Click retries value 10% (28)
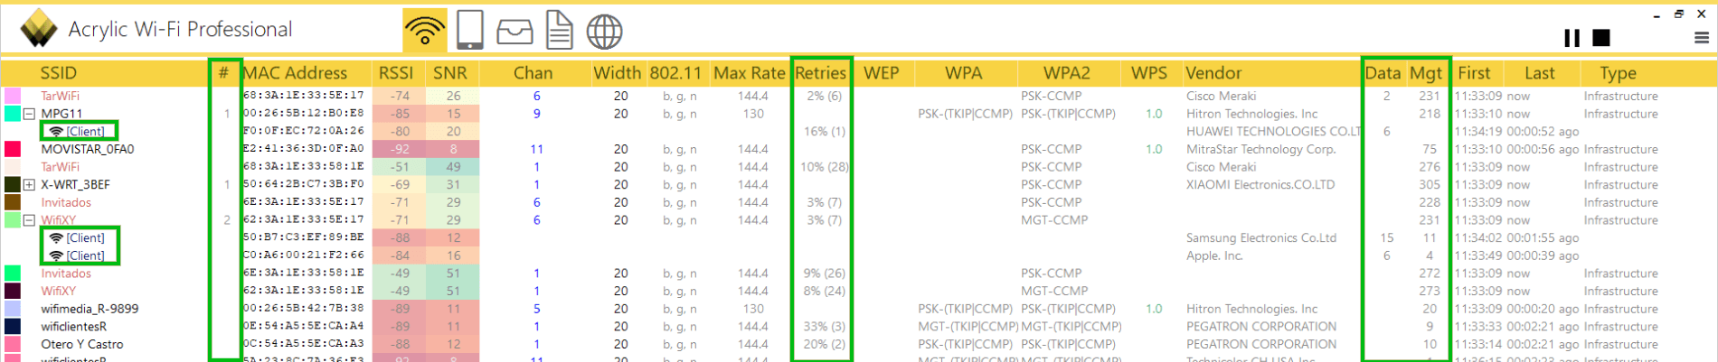This screenshot has height=362, width=1718. click(x=824, y=167)
